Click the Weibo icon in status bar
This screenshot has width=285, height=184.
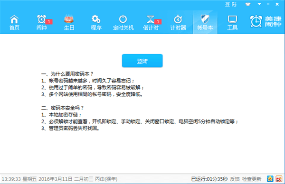279,179
